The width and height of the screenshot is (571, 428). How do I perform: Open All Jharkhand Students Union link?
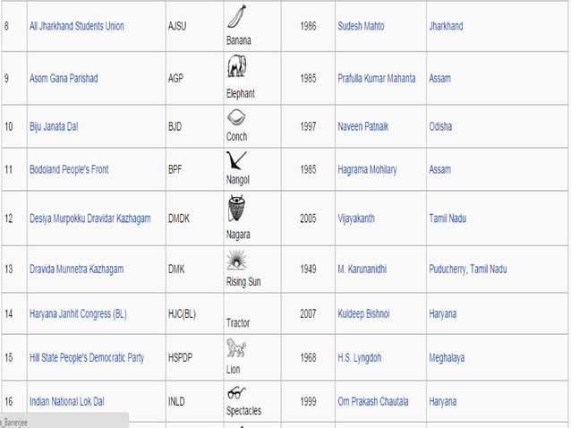tap(77, 26)
